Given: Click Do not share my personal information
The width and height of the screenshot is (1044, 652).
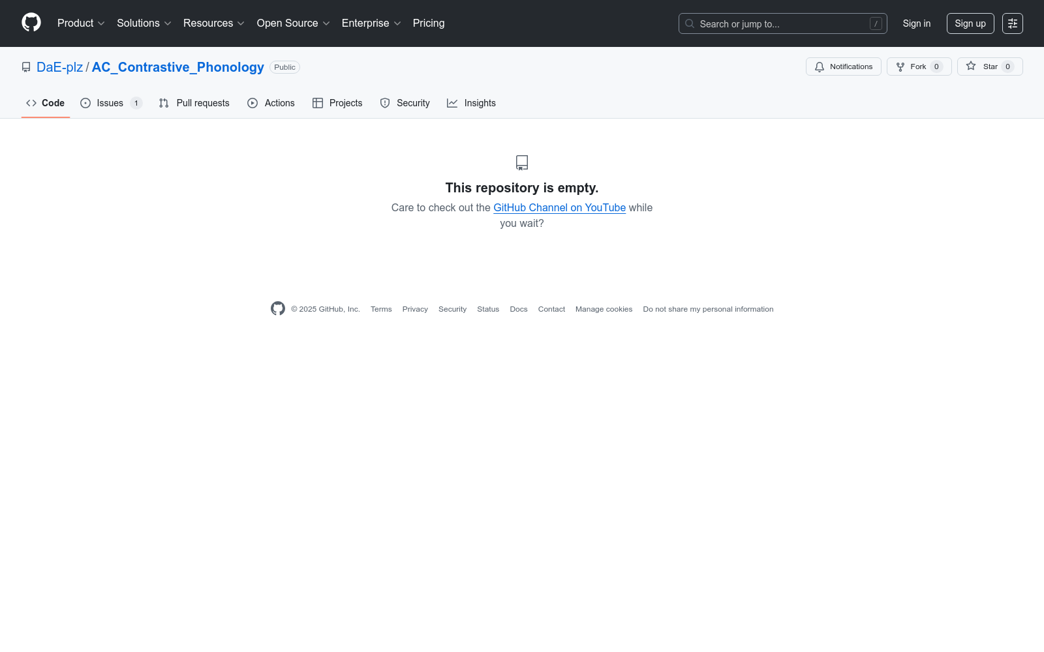Looking at the screenshot, I should click(708, 309).
